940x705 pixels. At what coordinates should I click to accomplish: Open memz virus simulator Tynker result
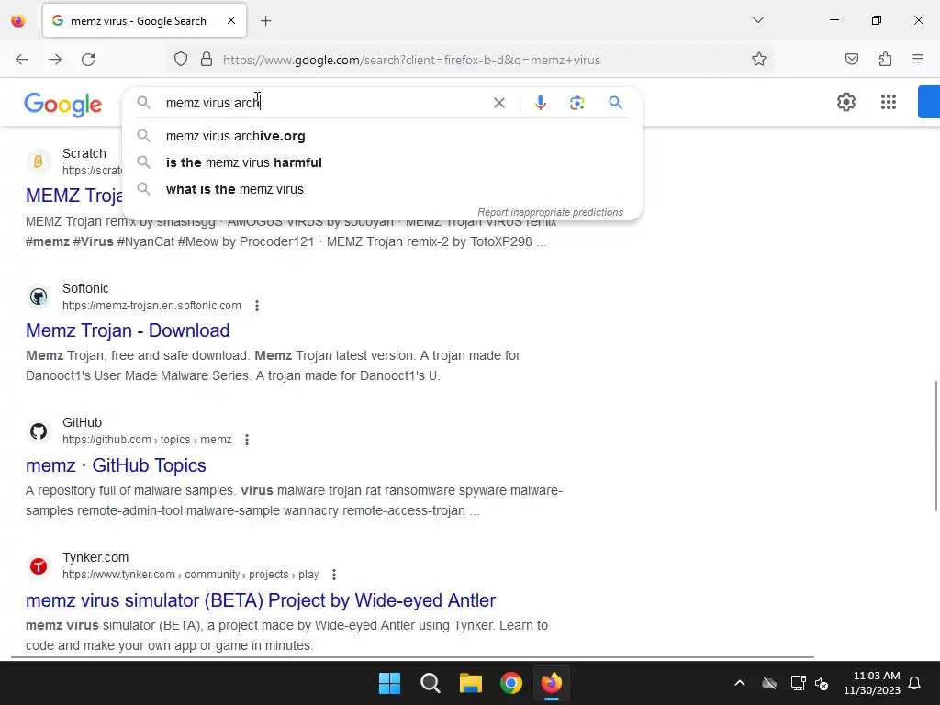261,600
